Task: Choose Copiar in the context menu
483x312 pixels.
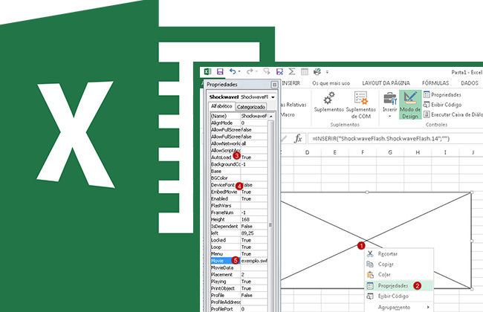Action: [399, 264]
